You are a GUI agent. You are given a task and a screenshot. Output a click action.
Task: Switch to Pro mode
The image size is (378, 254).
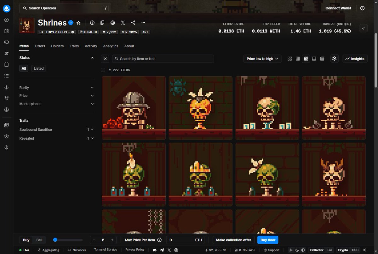click(x=329, y=250)
